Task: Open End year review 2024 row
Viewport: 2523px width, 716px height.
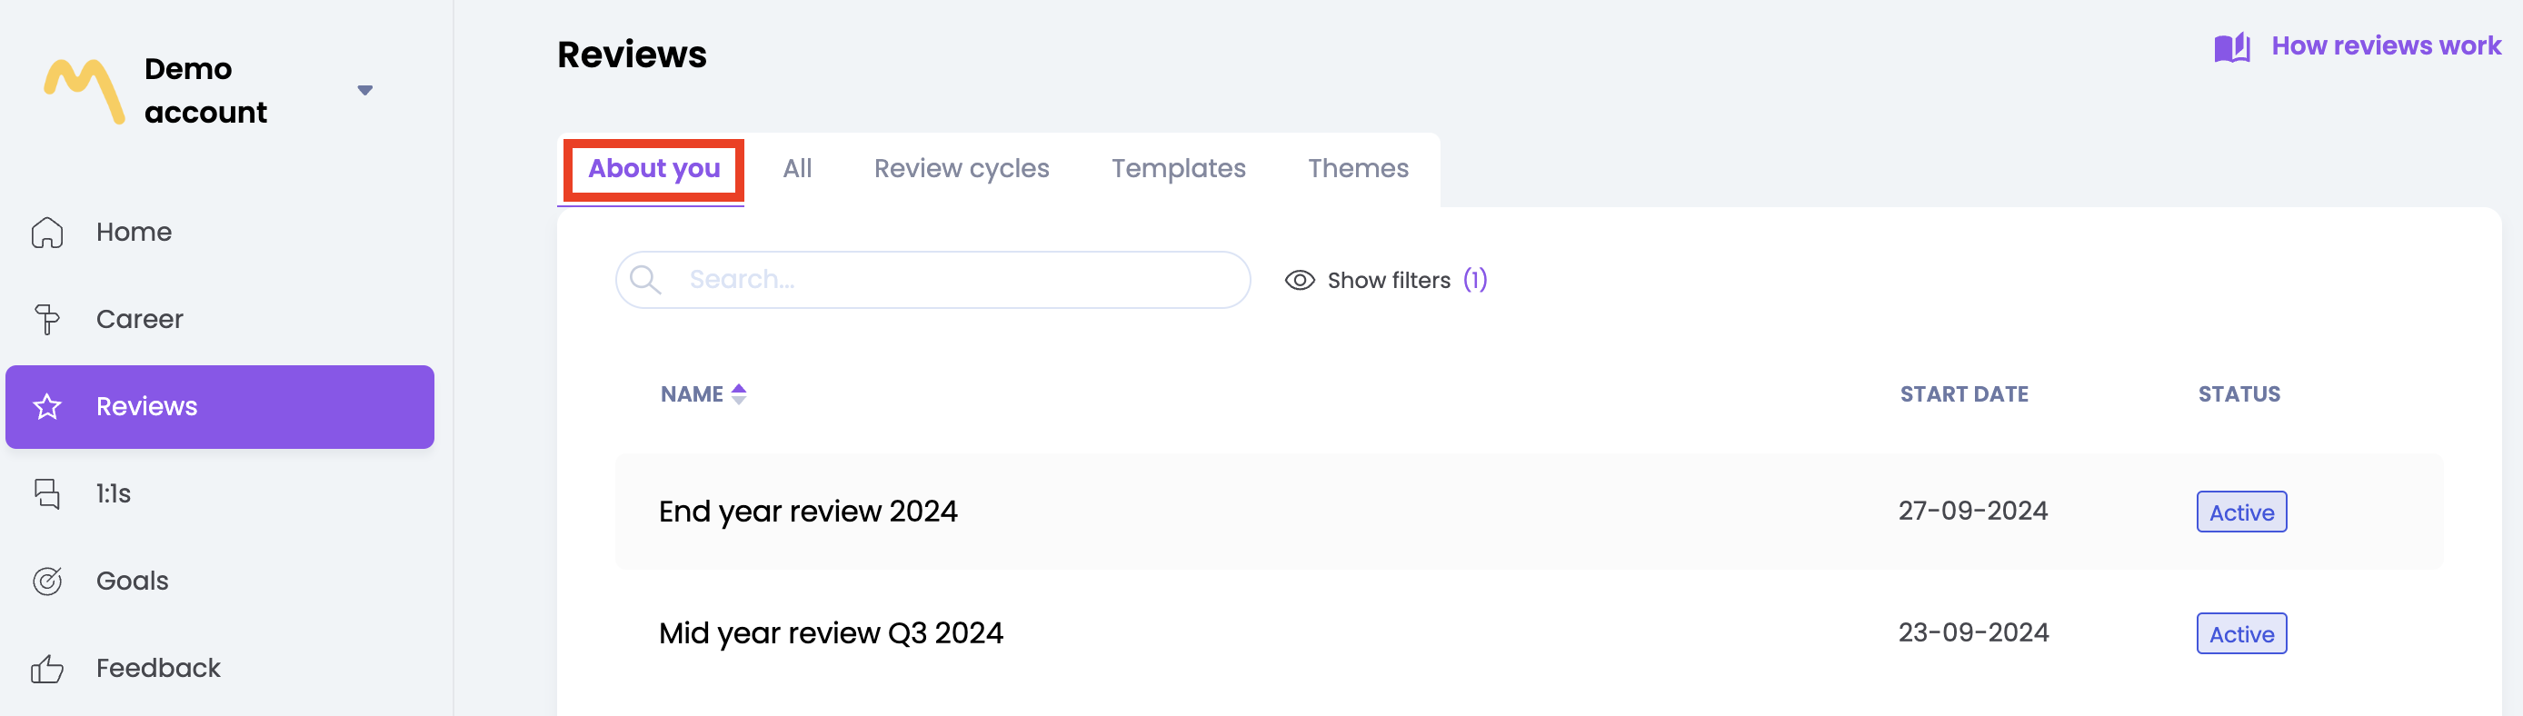Action: click(x=808, y=512)
